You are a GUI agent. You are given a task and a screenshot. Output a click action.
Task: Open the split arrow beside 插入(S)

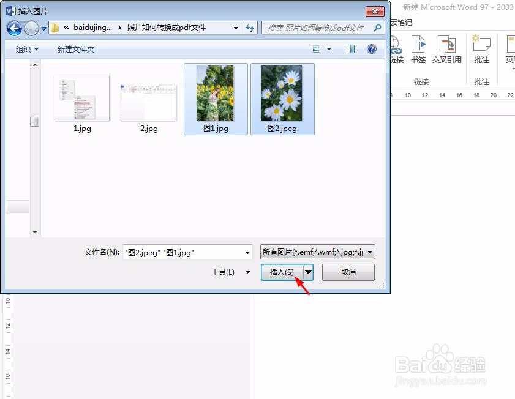(x=308, y=272)
